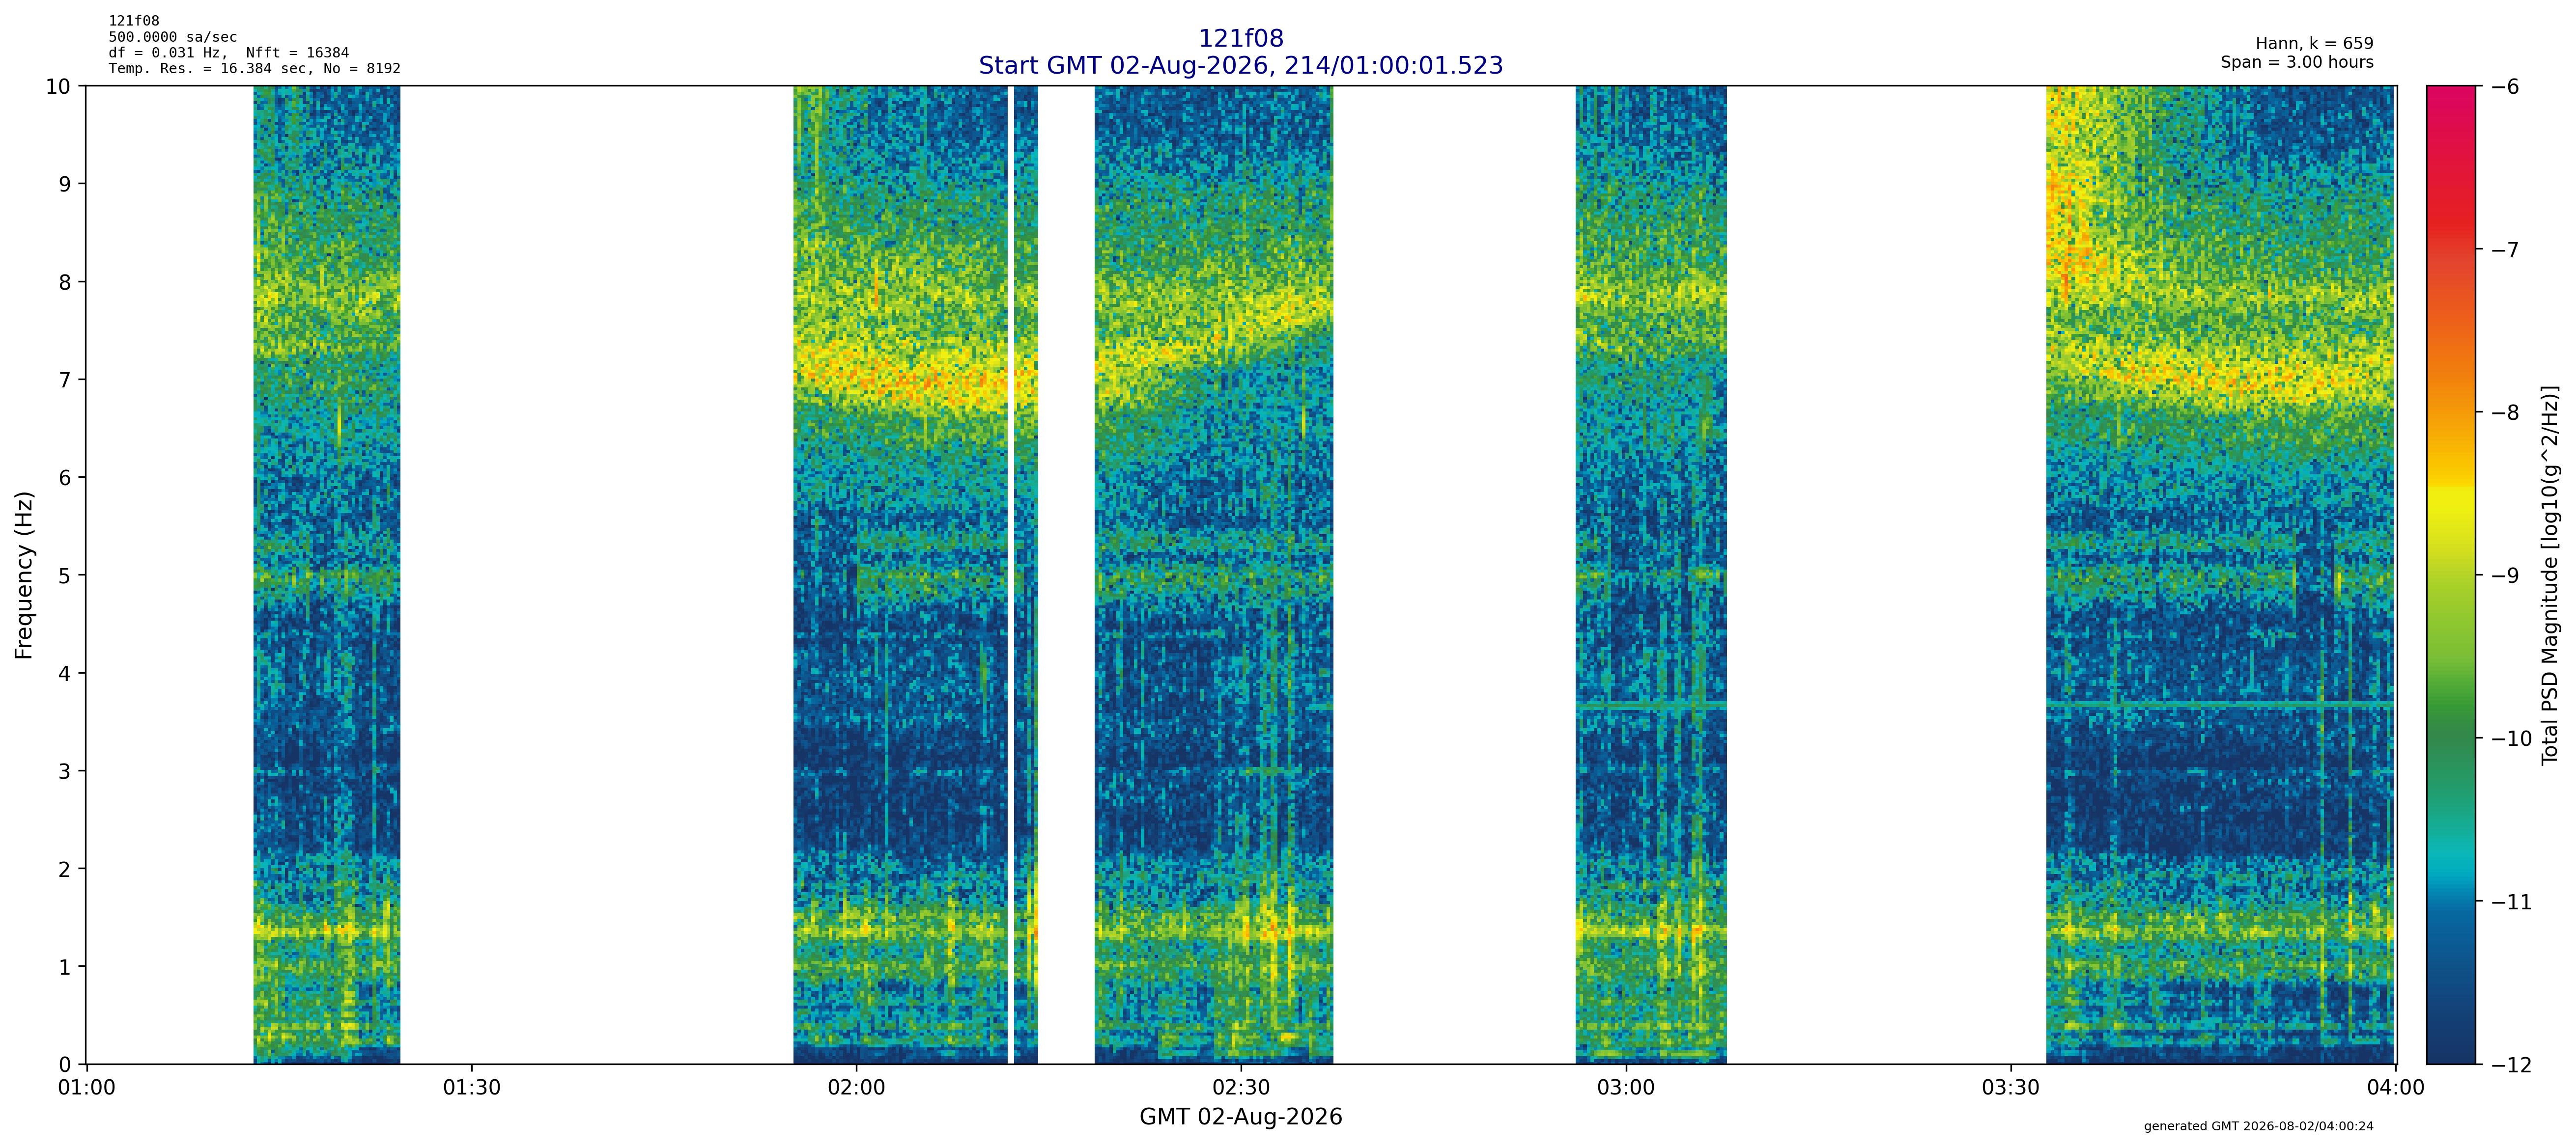Click the frequency axis tick label "2"
This screenshot has height=1147, width=2576.
click(65, 870)
